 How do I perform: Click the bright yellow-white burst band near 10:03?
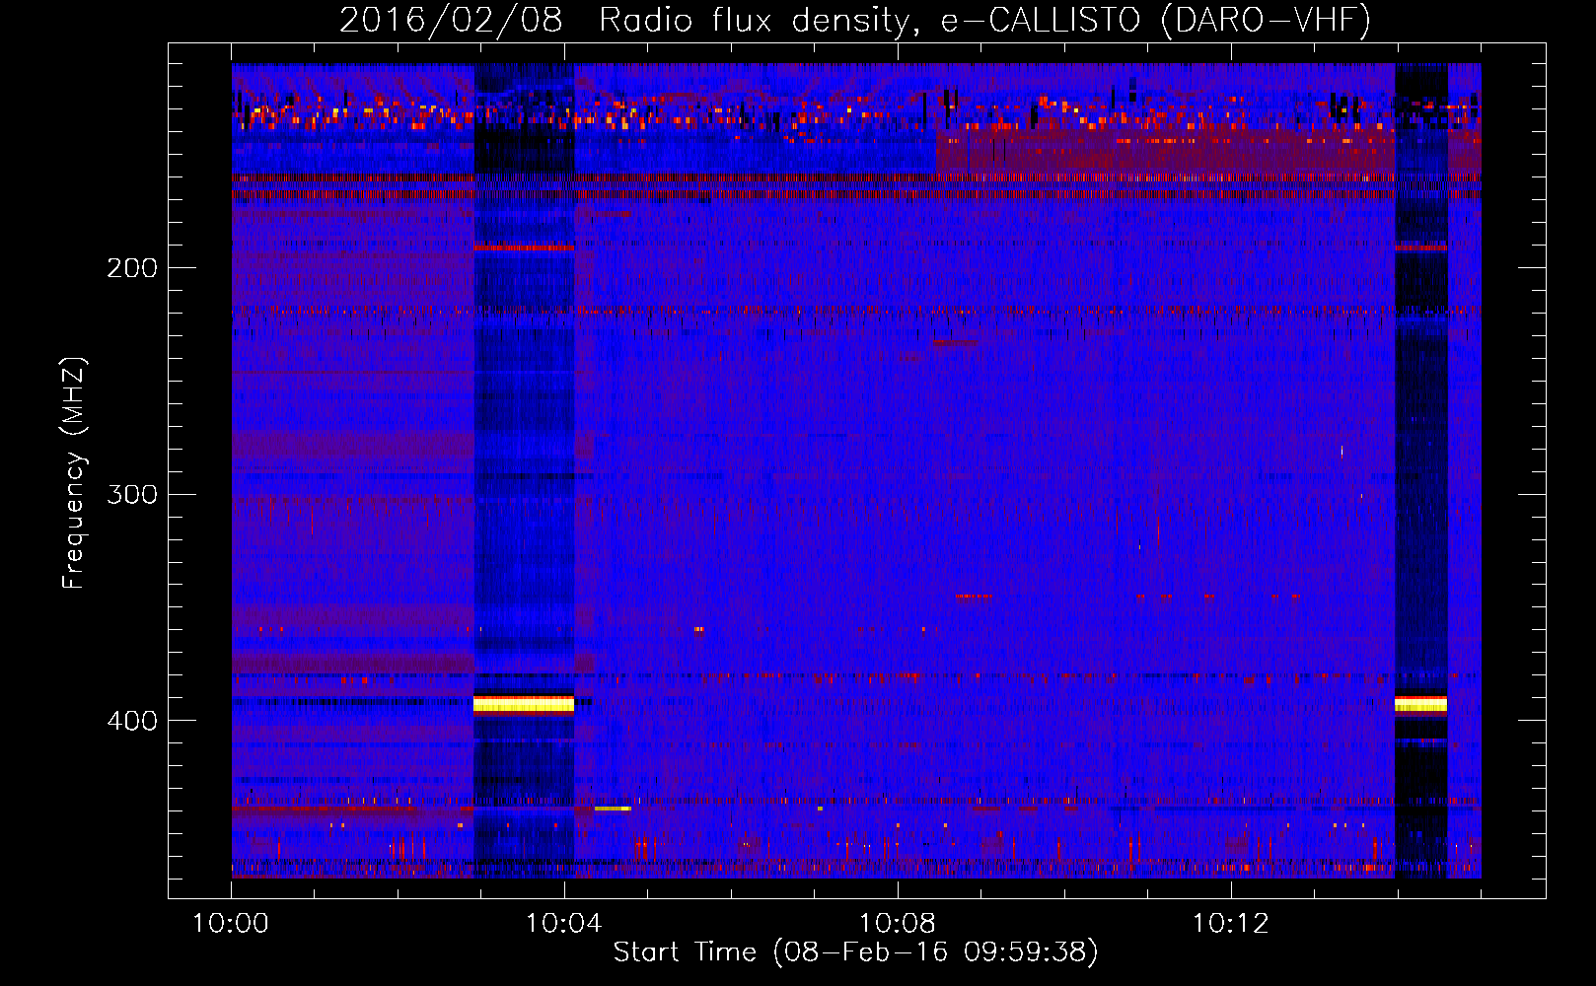(524, 704)
